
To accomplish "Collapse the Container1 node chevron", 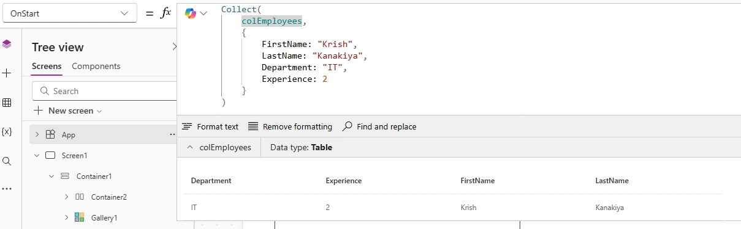I will click(51, 176).
